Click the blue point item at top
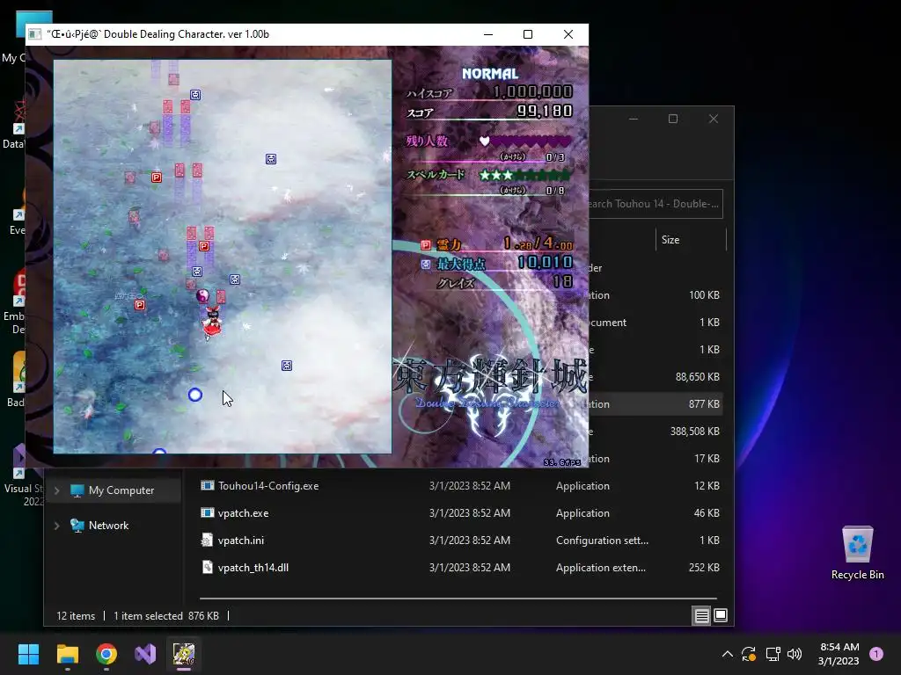This screenshot has width=901, height=675. point(195,95)
